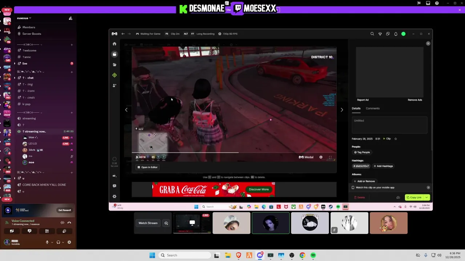465x261 pixels.
Task: Go back with Medal back arrow
Action: coord(123,34)
